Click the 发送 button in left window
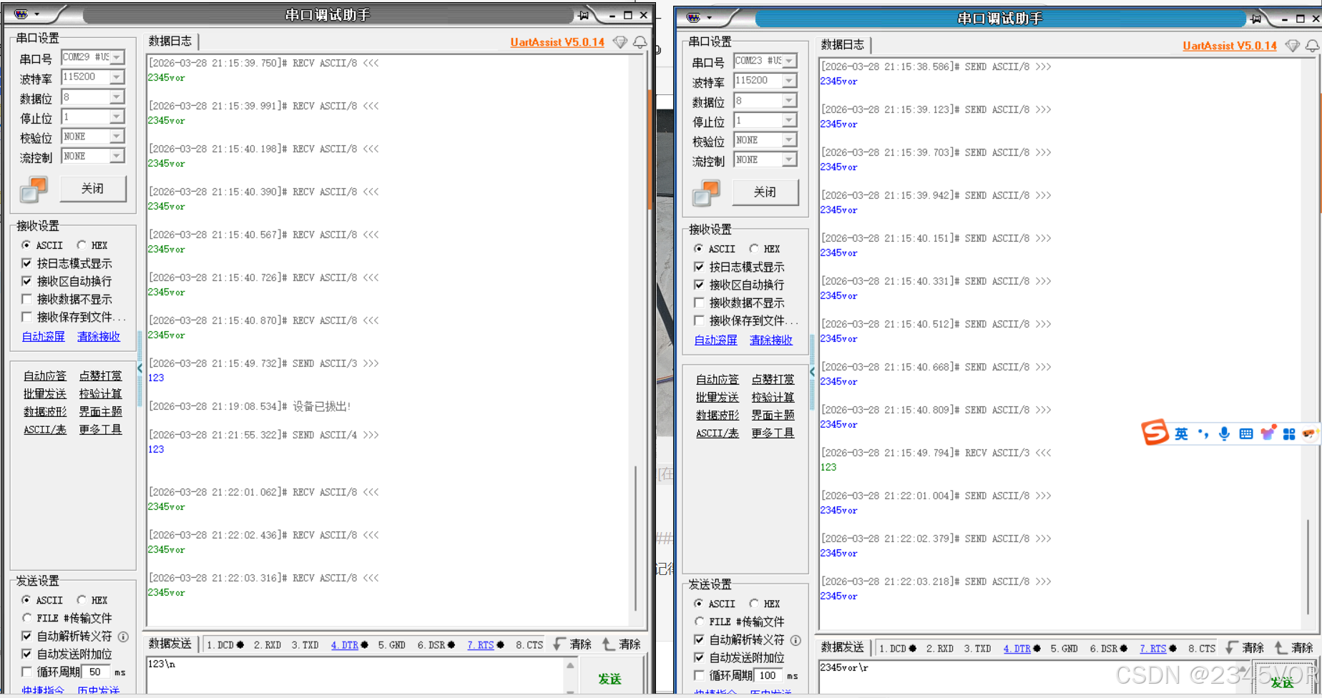Screen dimensions: 1322x698 (x=609, y=679)
